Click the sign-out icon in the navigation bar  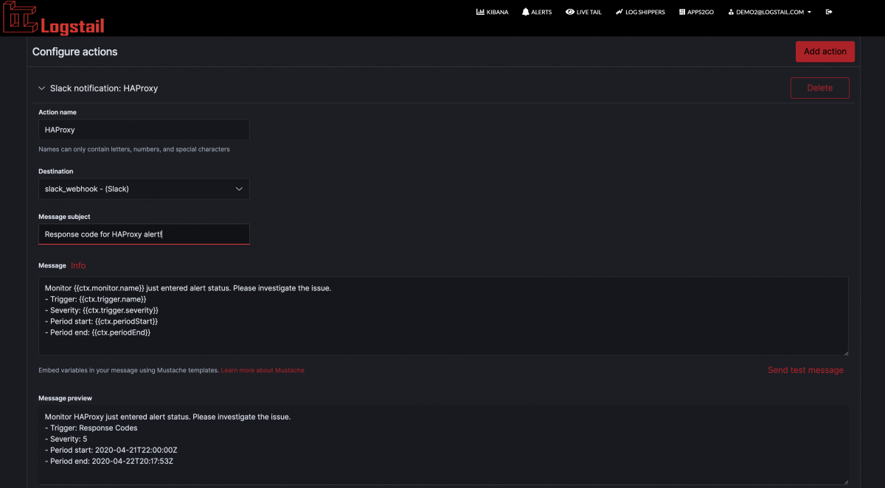point(829,12)
